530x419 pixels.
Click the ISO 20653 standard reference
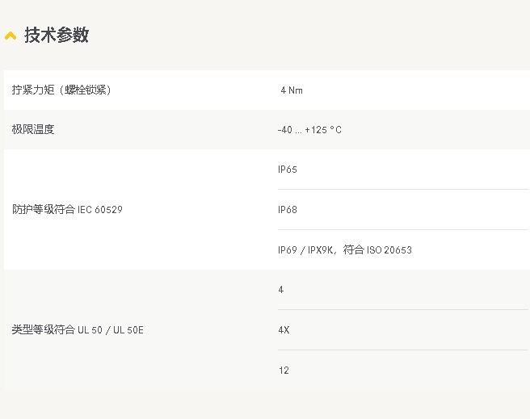[x=389, y=250]
